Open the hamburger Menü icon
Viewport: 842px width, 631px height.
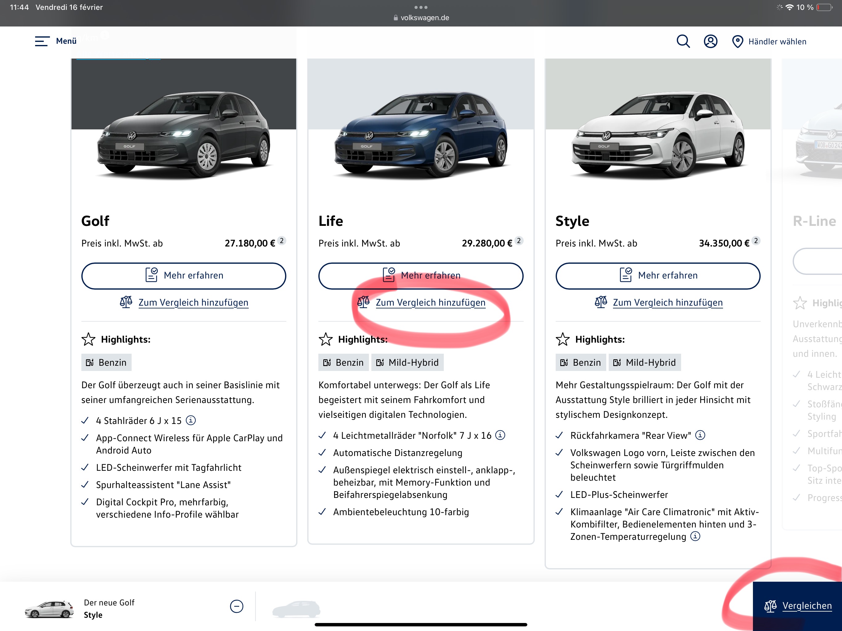pos(42,41)
